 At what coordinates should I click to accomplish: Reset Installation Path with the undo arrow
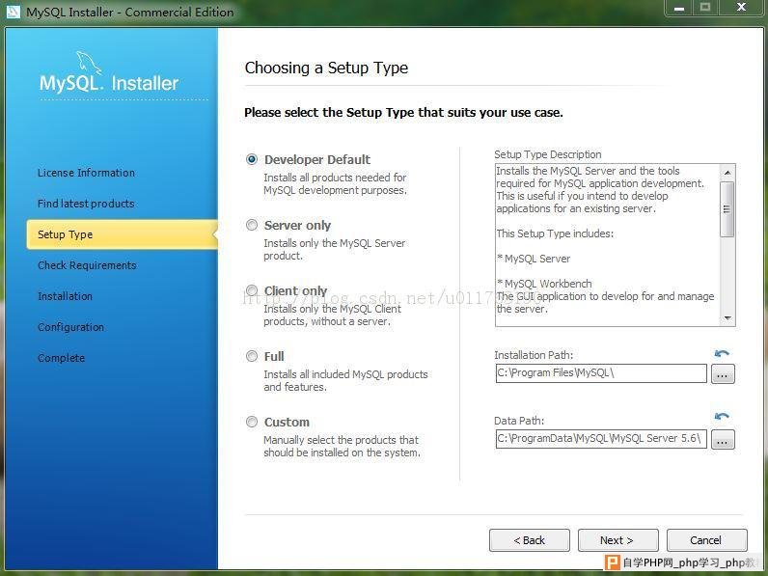coord(722,354)
